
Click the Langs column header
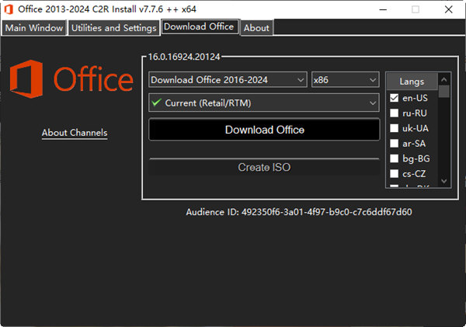coord(412,82)
